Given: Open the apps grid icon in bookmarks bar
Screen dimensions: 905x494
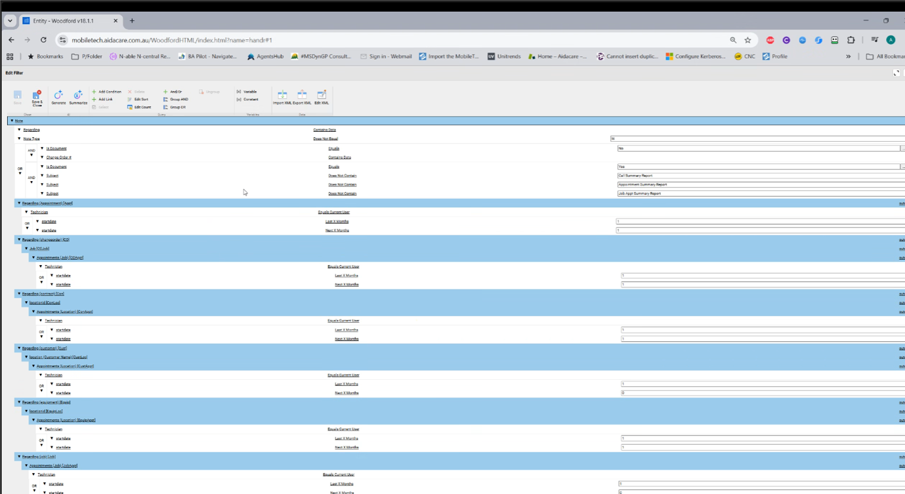Looking at the screenshot, I should point(10,56).
